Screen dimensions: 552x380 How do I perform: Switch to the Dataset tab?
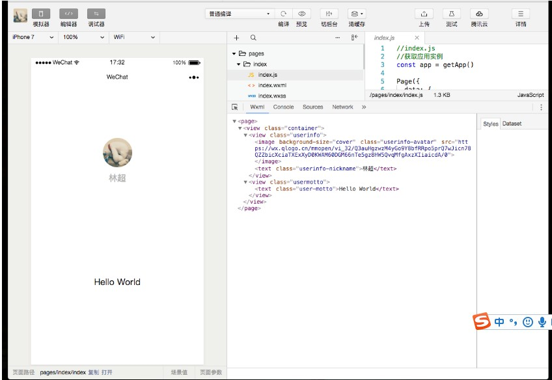512,124
